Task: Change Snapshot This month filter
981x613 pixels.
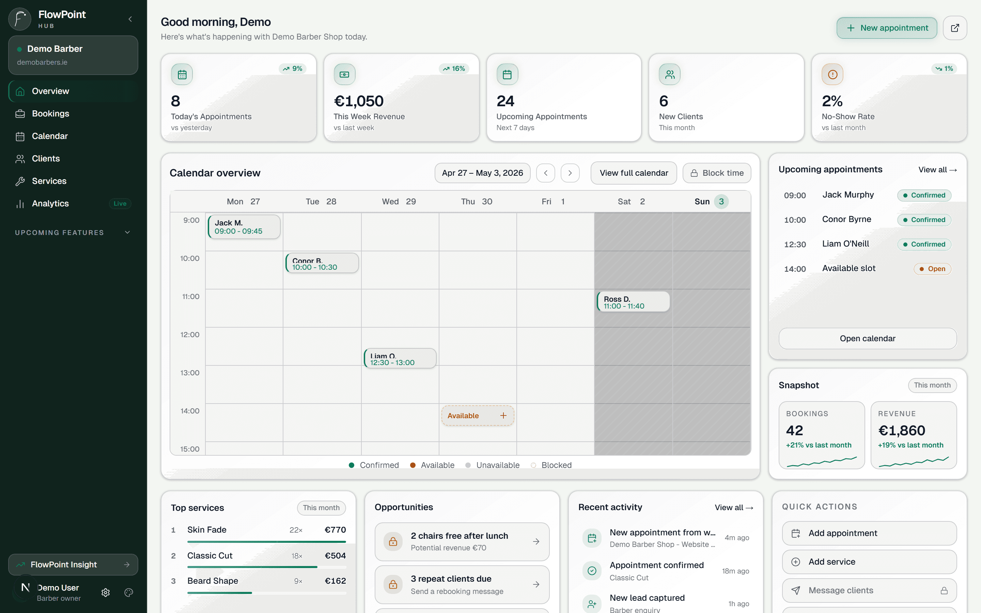Action: 932,385
